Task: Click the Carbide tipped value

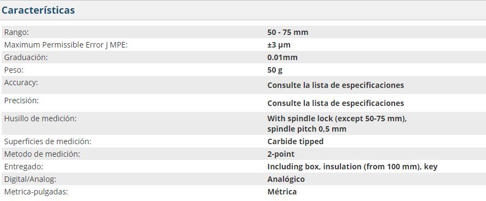Action: (x=296, y=141)
